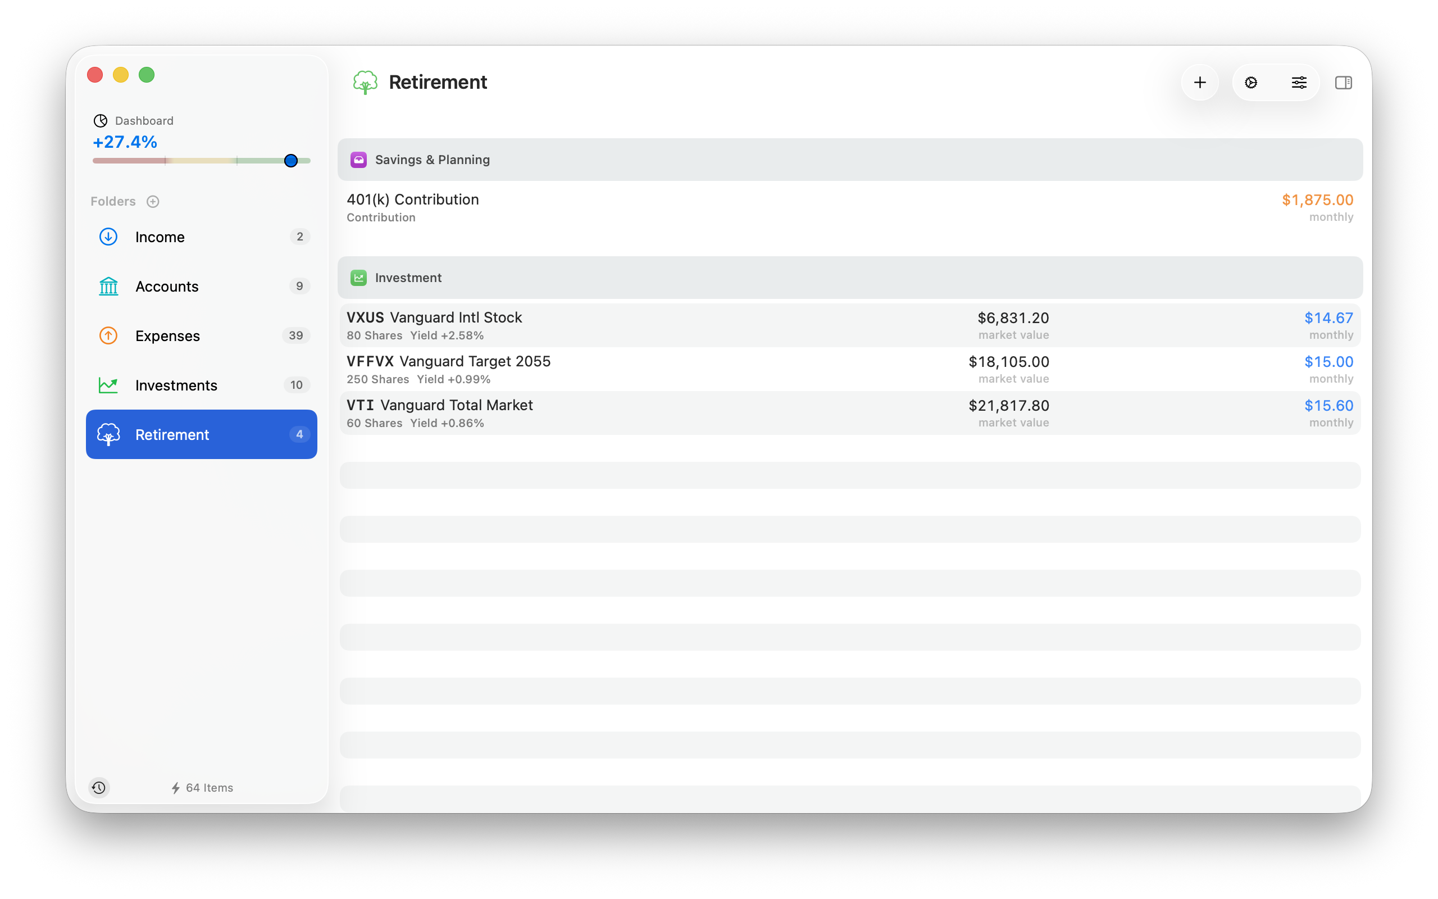Viewport: 1438px width, 899px height.
Task: Toggle the right sidebar panel icon
Action: (1344, 82)
